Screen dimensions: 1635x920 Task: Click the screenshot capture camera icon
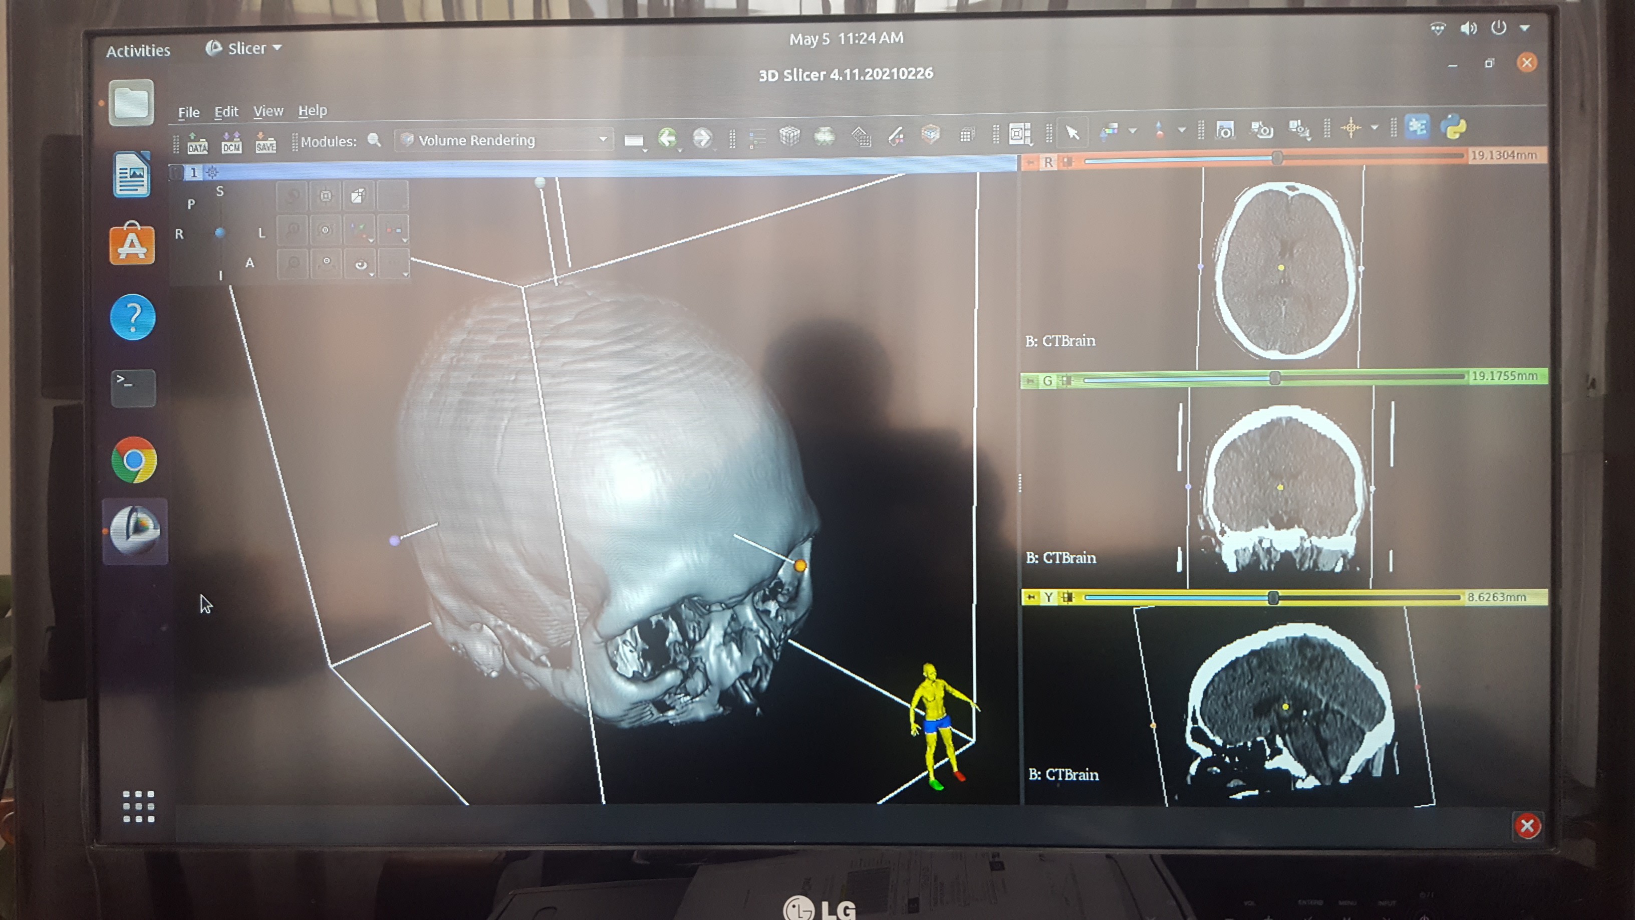(1225, 130)
